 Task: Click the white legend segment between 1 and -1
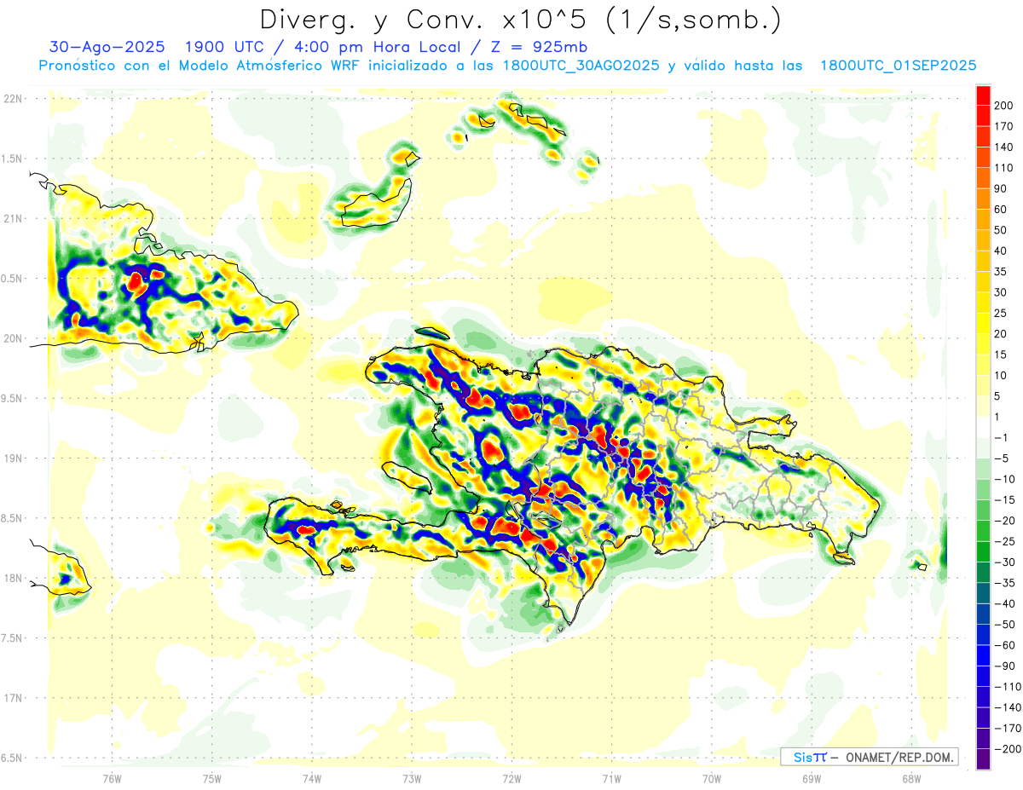[x=983, y=428]
